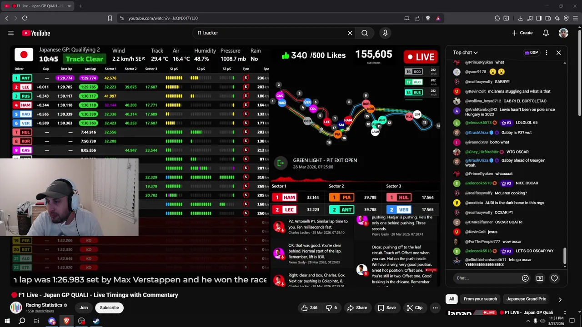Select the From your search chip

coord(480,299)
